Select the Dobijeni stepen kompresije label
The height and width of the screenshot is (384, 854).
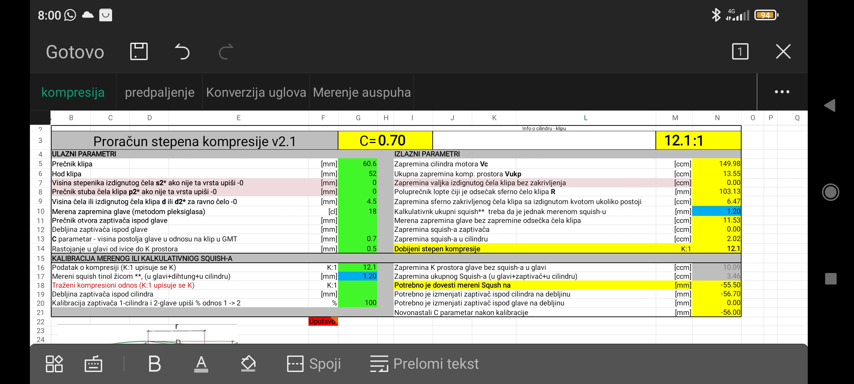[x=437, y=249]
